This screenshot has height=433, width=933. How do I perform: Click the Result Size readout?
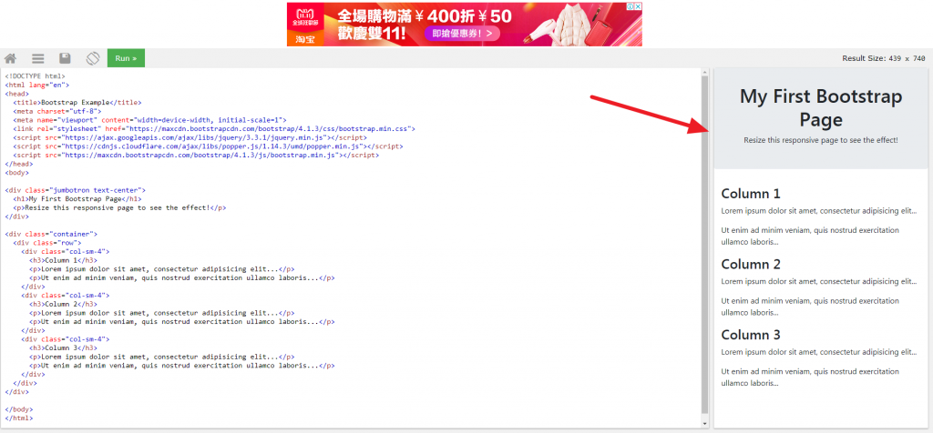tap(883, 58)
